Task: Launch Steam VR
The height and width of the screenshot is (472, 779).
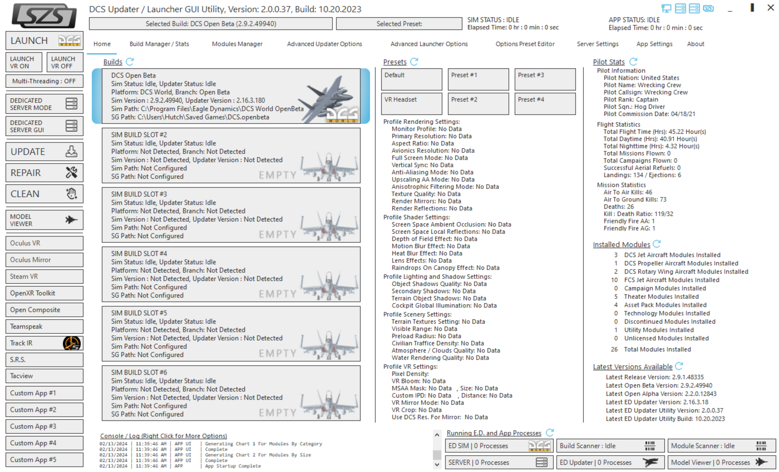Action: (x=44, y=277)
